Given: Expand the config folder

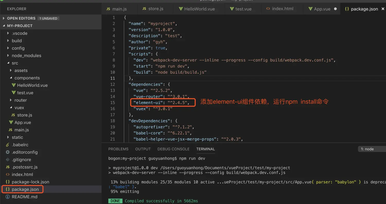Looking at the screenshot, I should (x=8, y=48).
